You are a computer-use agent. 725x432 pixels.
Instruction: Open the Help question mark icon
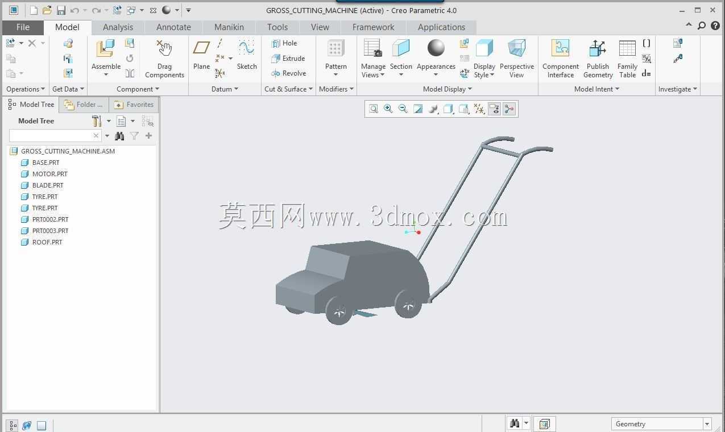point(715,26)
